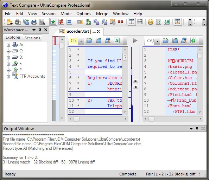The height and width of the screenshot is (180, 209).
Task: Click right pane FTP open icon
Action: point(184,40)
